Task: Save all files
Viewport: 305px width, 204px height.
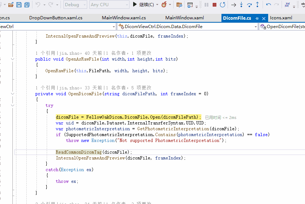Action: coord(27,5)
